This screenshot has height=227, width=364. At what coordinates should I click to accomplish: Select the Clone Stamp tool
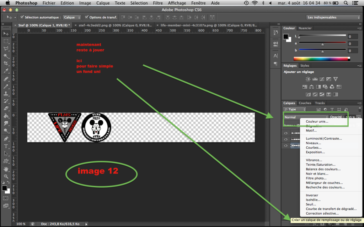click(x=6, y=94)
